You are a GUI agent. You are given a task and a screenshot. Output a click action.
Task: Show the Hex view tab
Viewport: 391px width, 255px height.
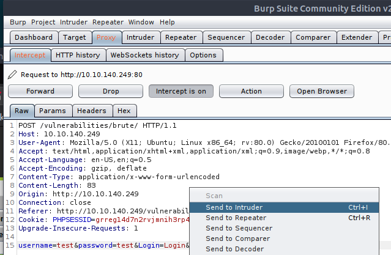[x=124, y=111]
